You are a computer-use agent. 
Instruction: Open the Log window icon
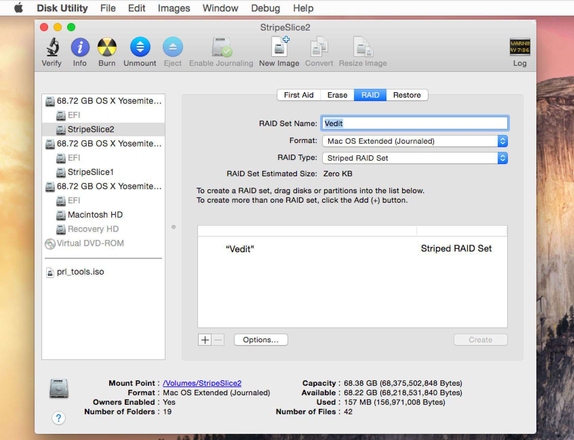click(520, 47)
